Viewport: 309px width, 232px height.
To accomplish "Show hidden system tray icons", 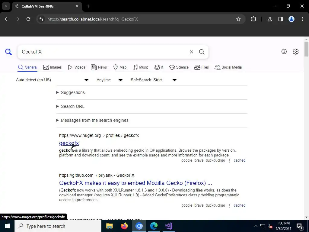I will [255, 226].
